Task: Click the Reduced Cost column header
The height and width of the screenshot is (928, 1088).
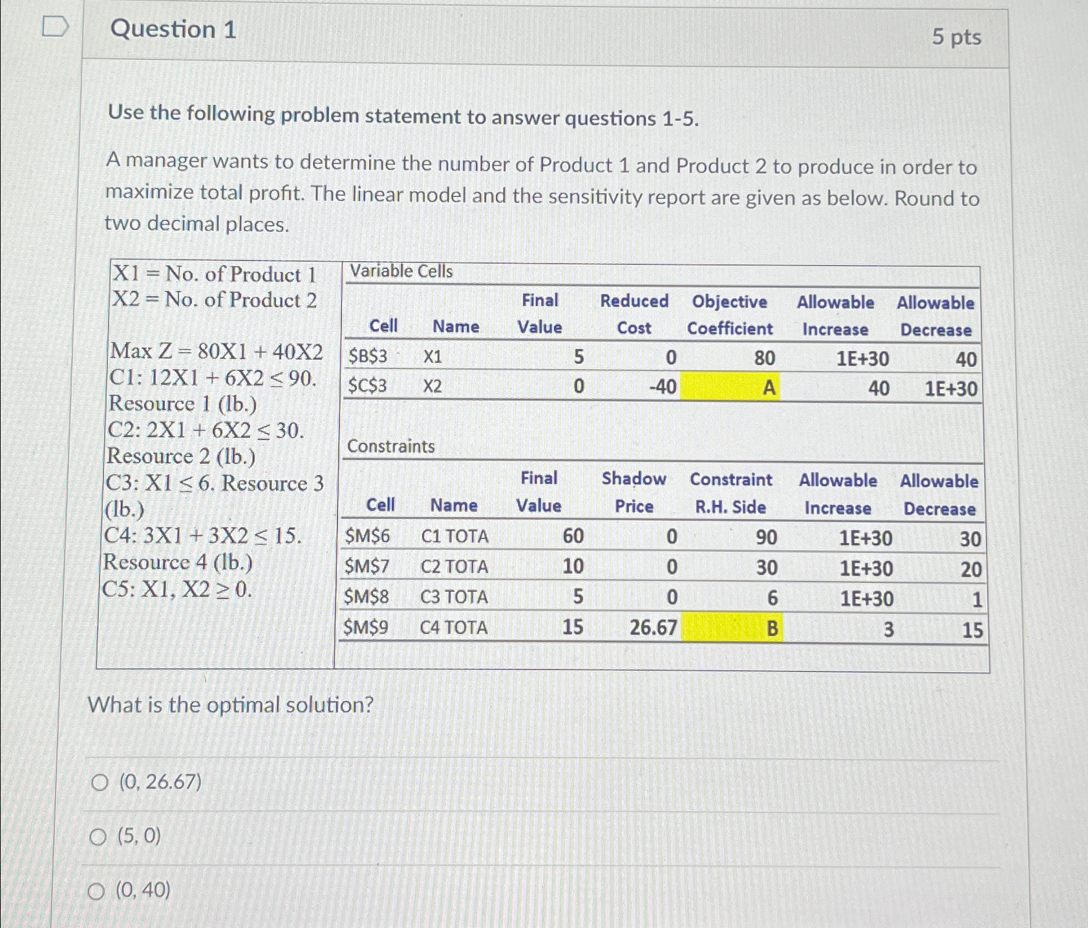Action: point(634,314)
